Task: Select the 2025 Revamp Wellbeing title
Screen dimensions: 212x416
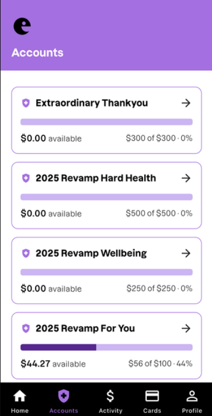Action: click(x=91, y=253)
